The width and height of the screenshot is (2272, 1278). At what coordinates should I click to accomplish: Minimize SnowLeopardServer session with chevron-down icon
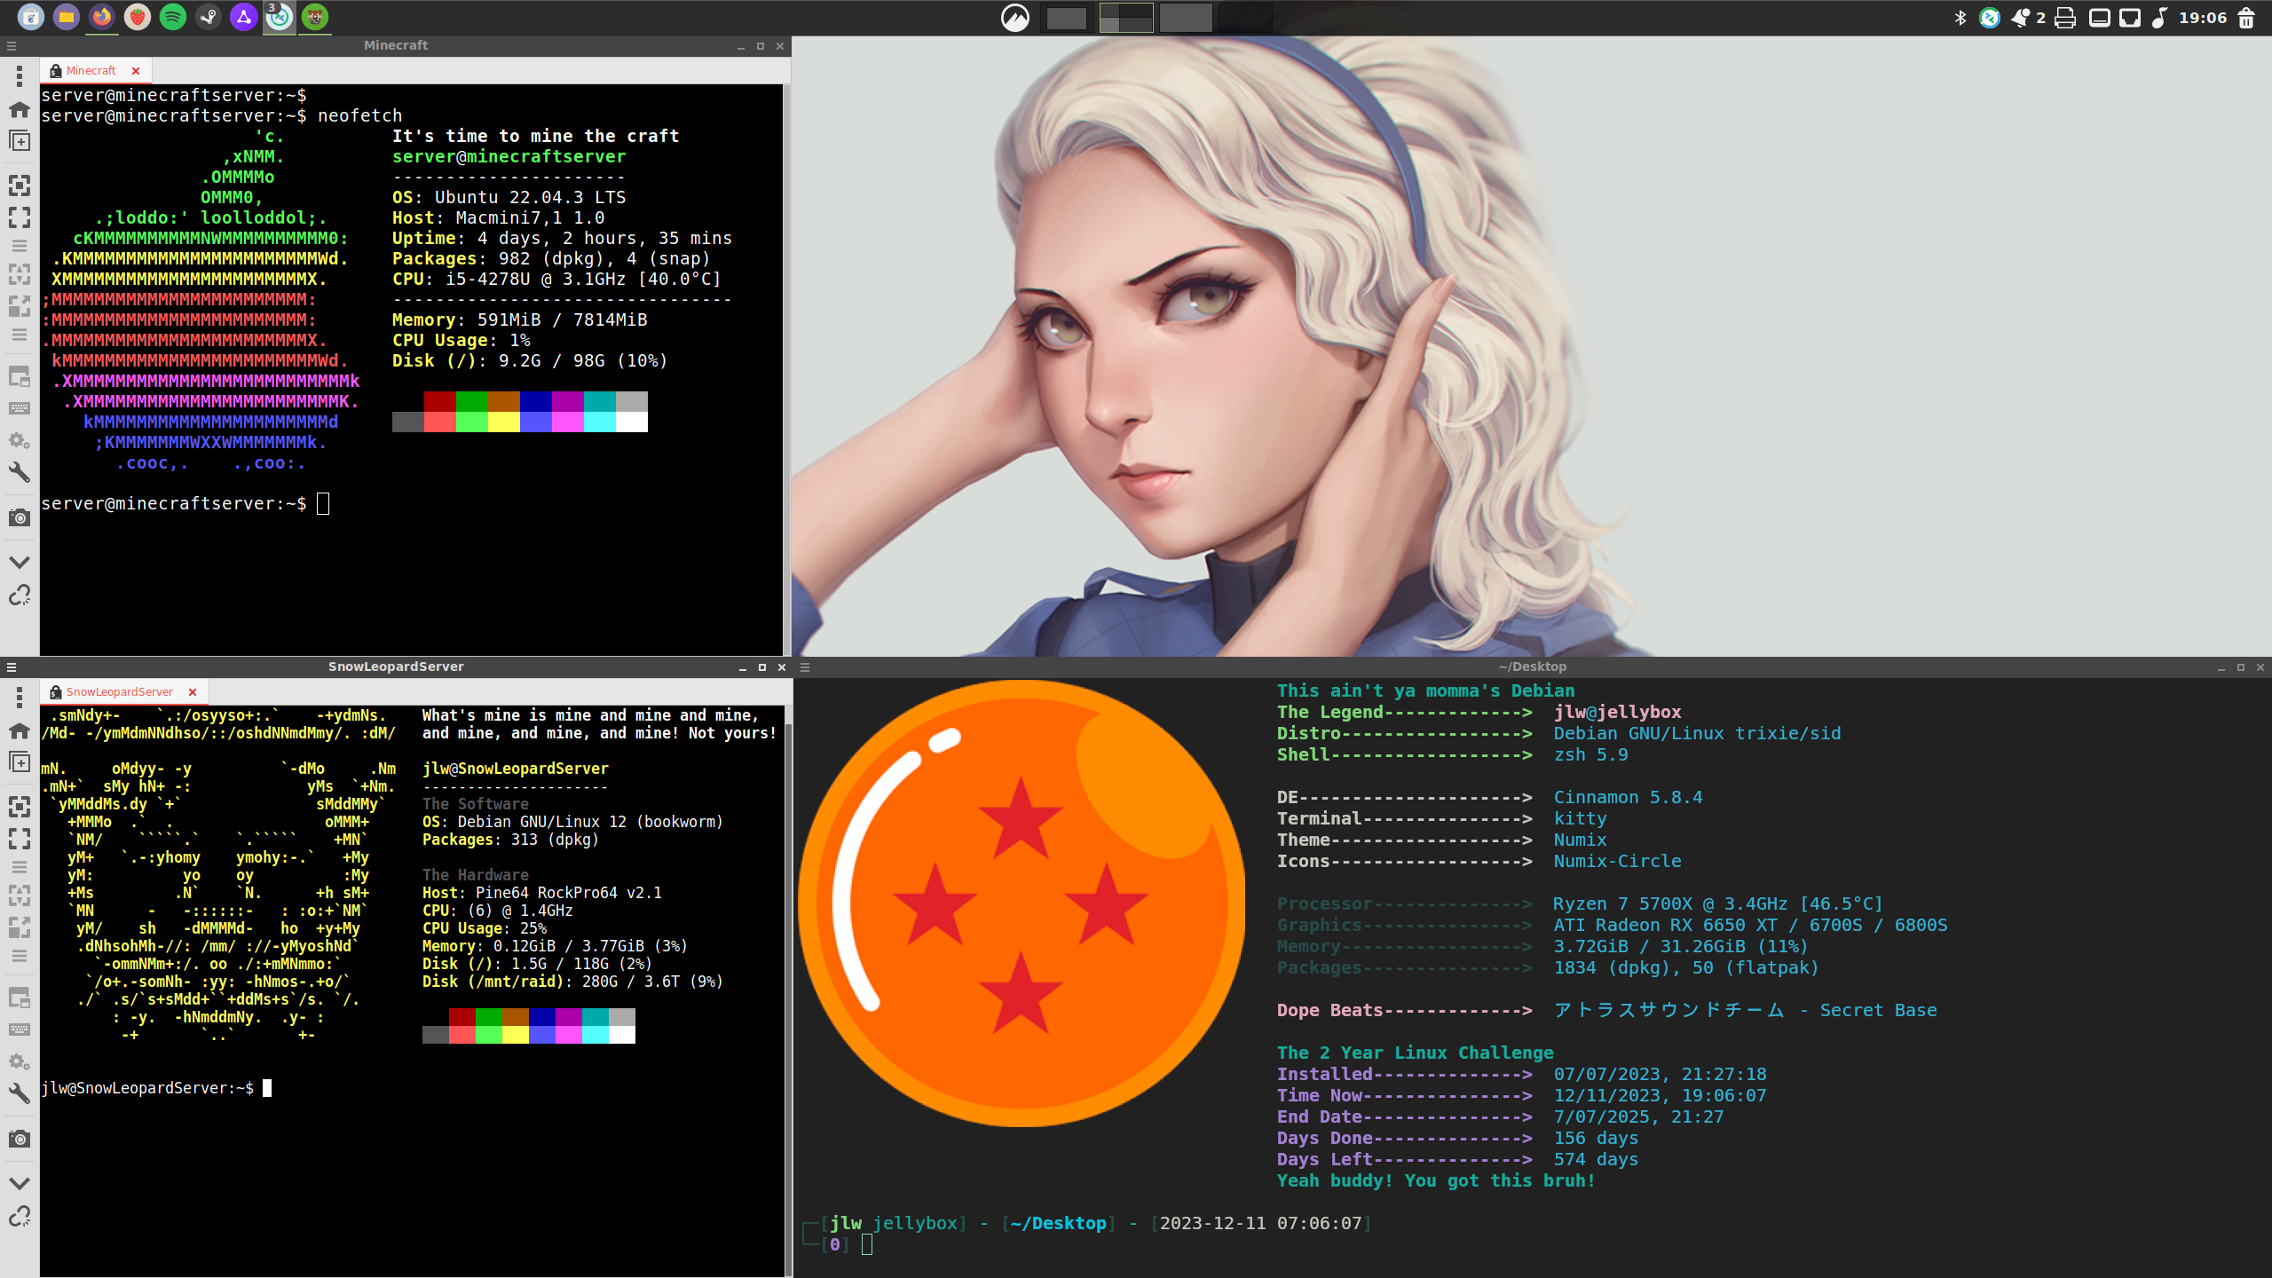[x=20, y=1183]
